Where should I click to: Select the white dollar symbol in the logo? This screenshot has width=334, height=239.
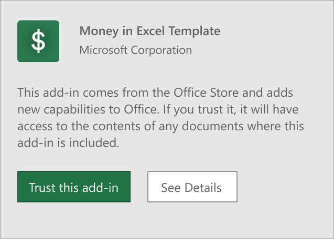[x=38, y=41]
